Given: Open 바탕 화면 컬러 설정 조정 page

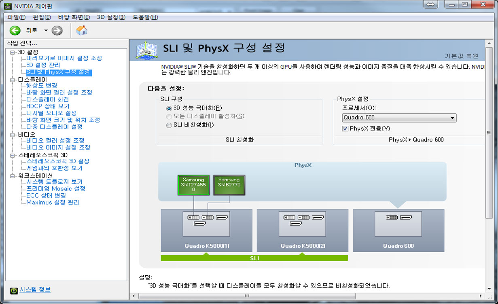Looking at the screenshot, I should pyautogui.click(x=59, y=93).
